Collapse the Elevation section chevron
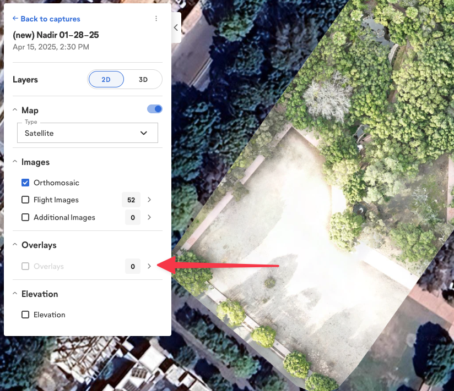 click(14, 293)
